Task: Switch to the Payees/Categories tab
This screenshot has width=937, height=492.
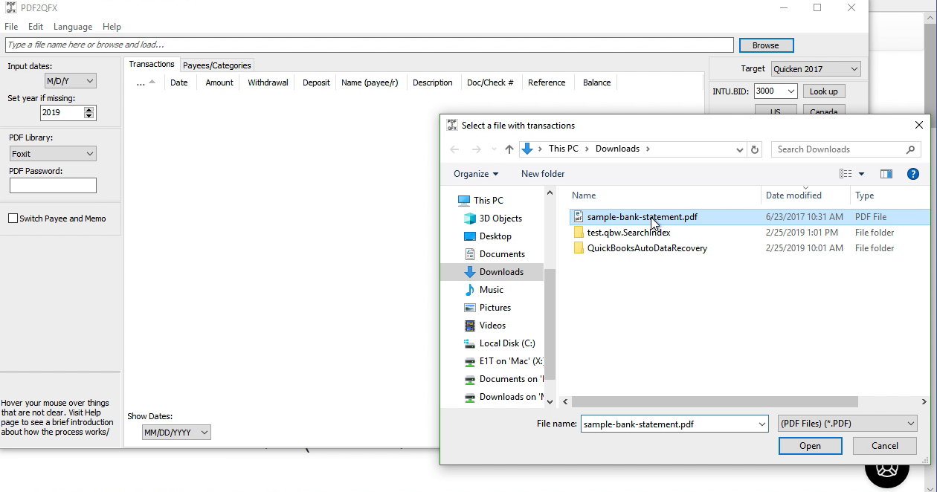Action: pyautogui.click(x=217, y=65)
